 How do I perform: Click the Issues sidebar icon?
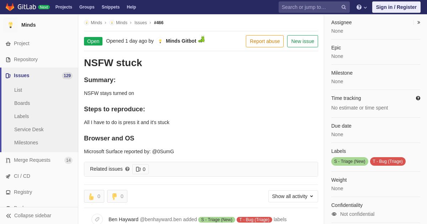(x=8, y=76)
